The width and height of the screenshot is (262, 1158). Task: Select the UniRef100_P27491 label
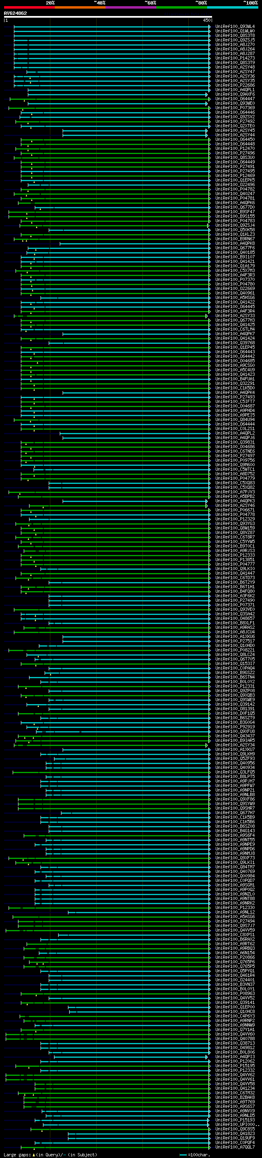[235, 167]
